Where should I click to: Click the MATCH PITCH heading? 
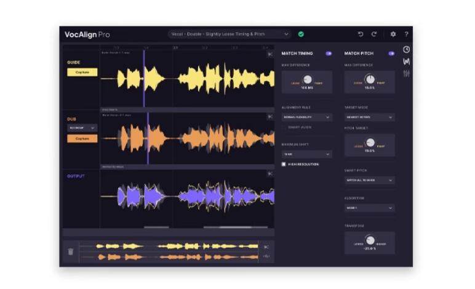(359, 53)
